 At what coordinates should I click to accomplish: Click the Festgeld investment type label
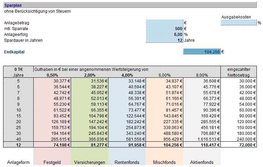coord(52,162)
